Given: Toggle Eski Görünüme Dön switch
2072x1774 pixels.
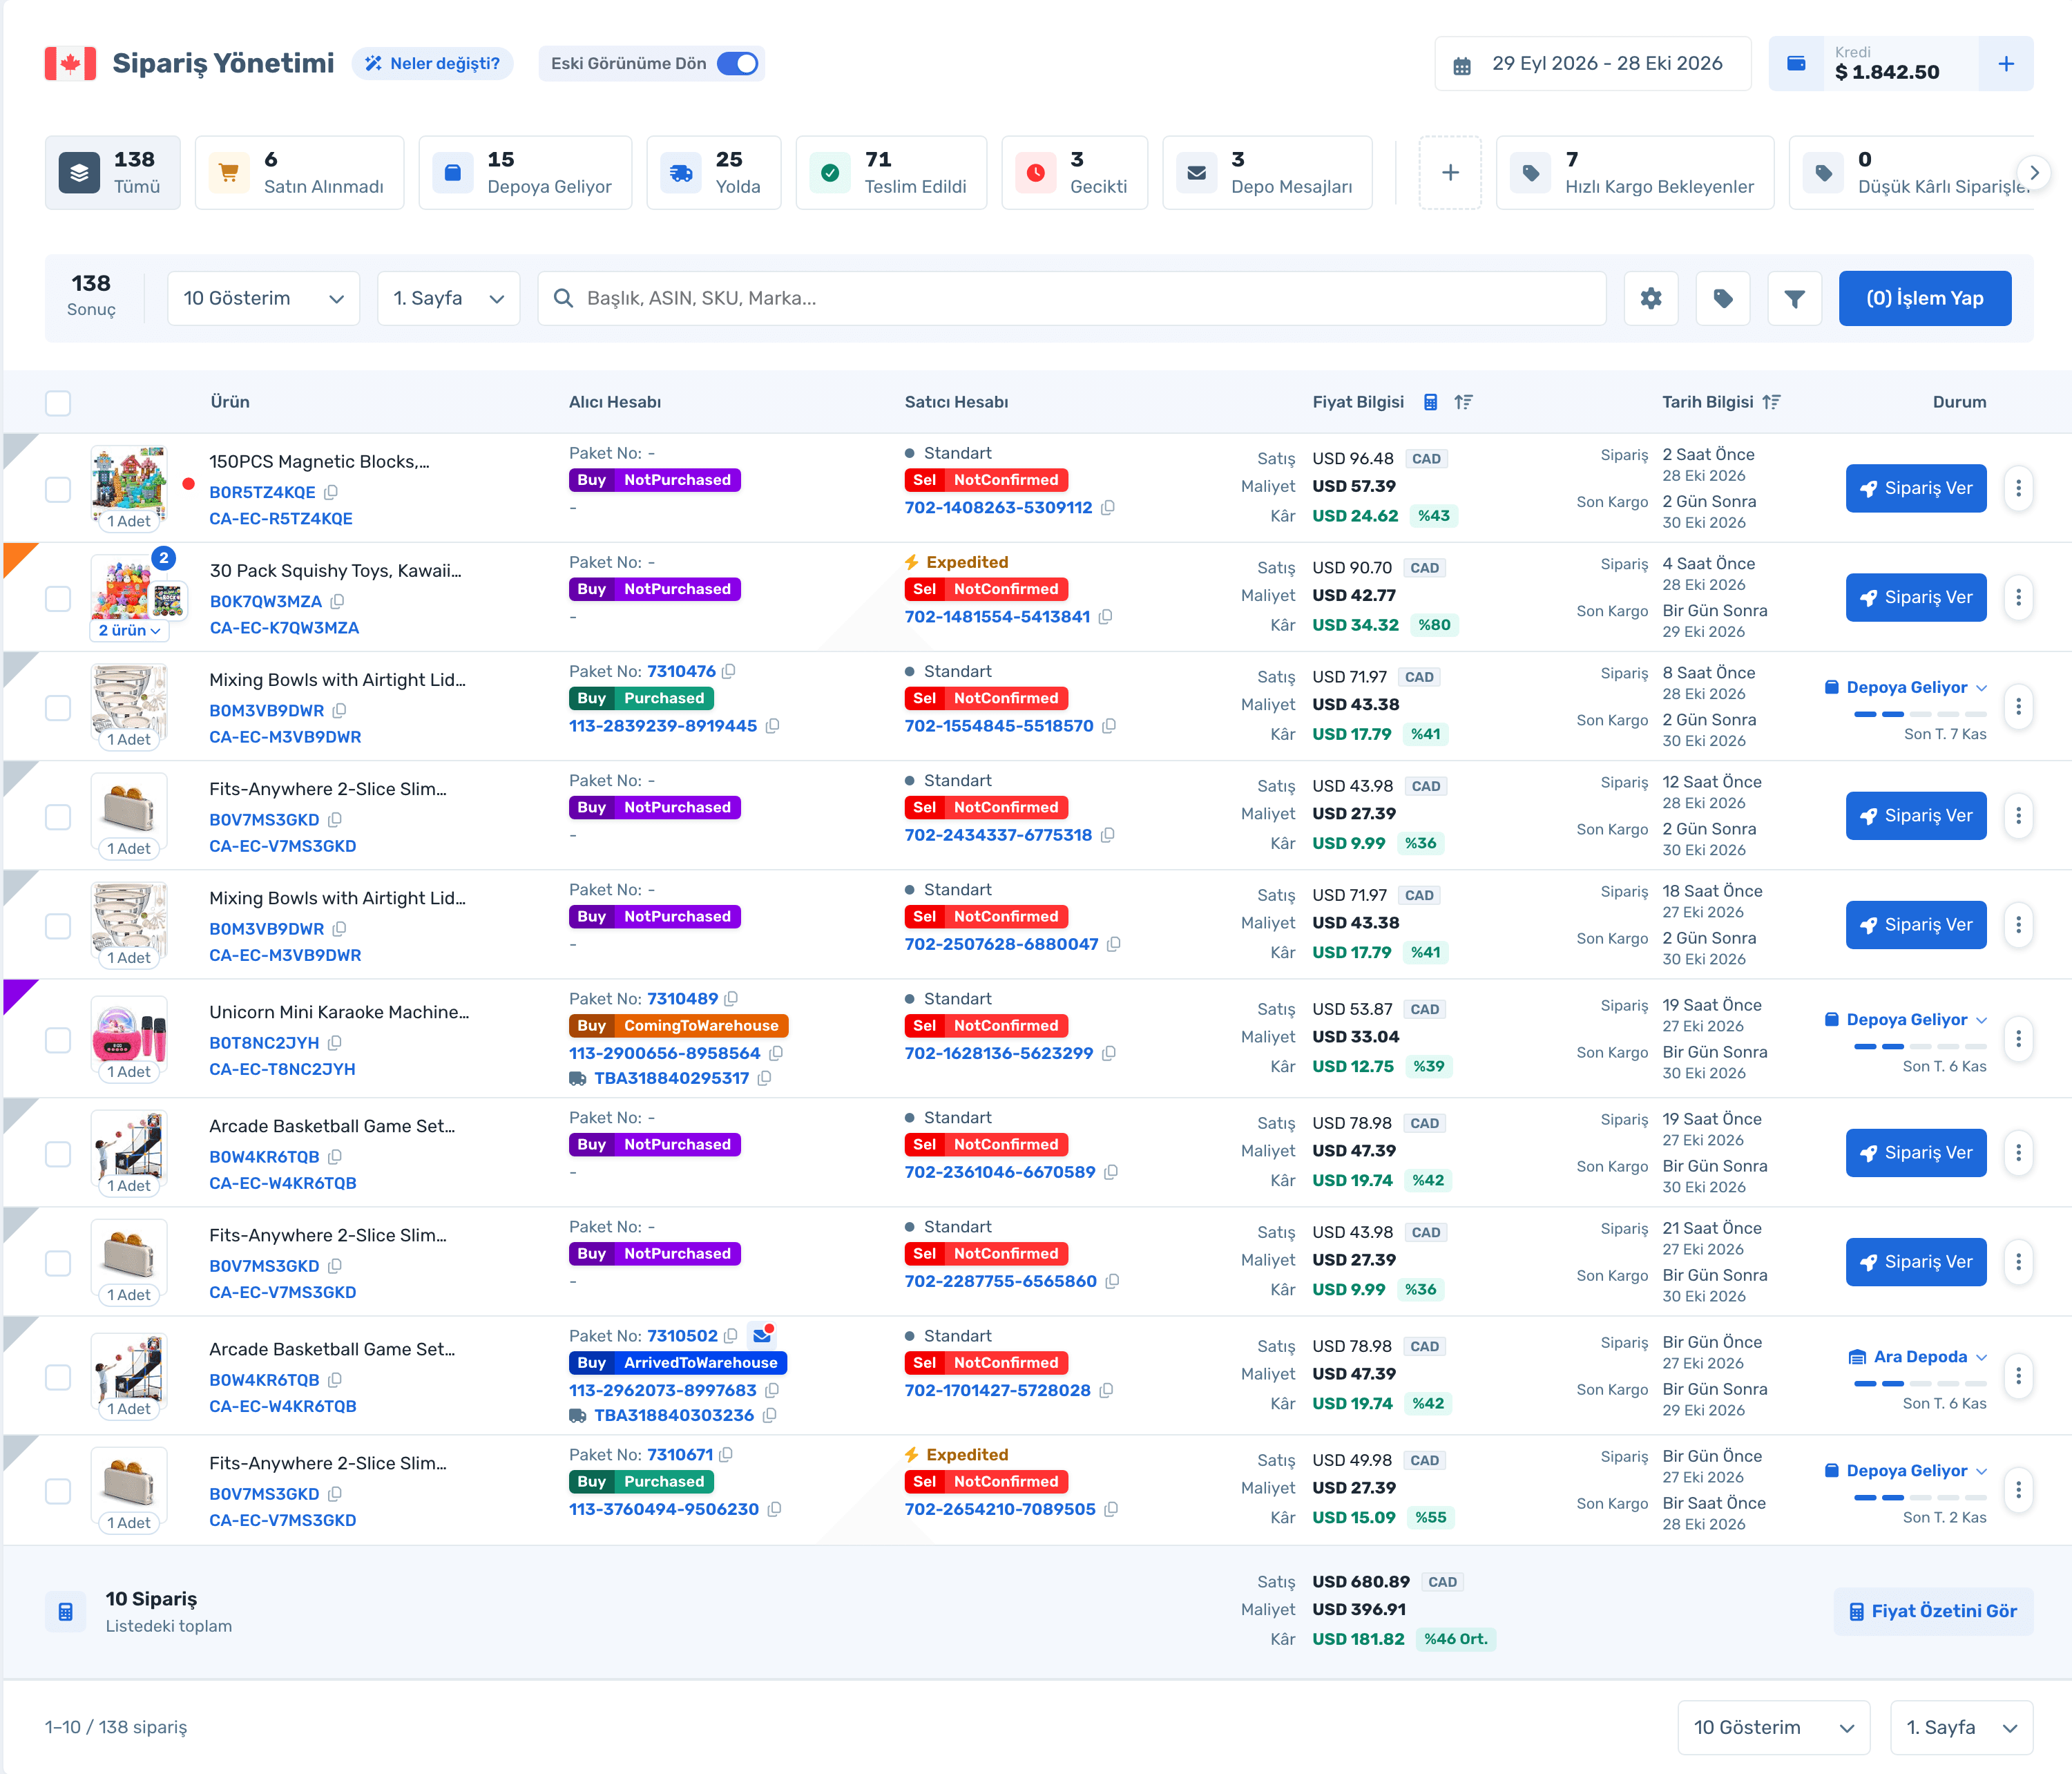Looking at the screenshot, I should 738,64.
